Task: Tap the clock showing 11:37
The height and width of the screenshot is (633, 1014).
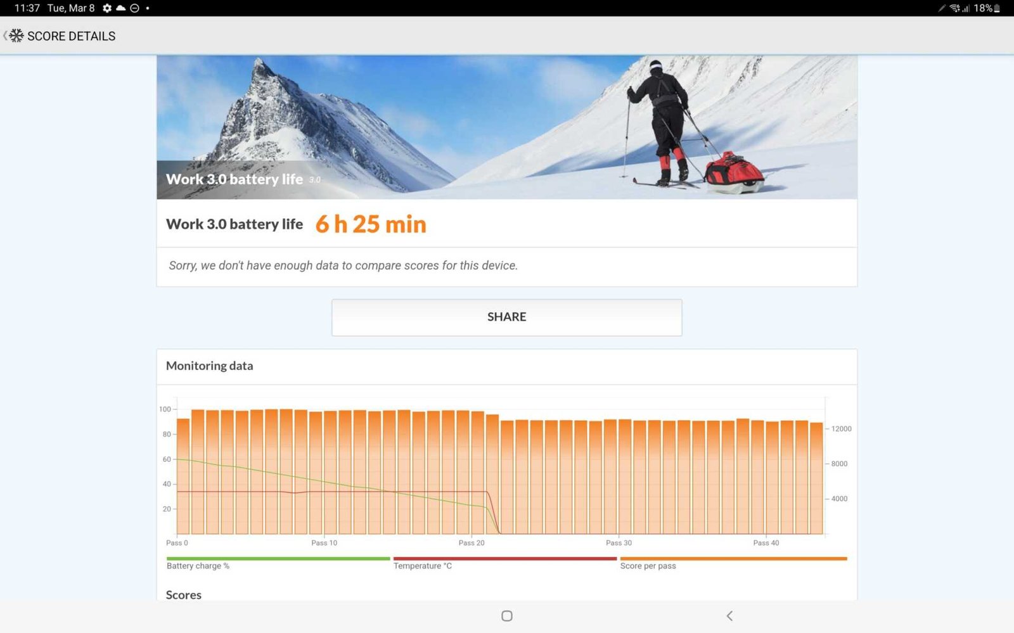Action: (x=27, y=8)
